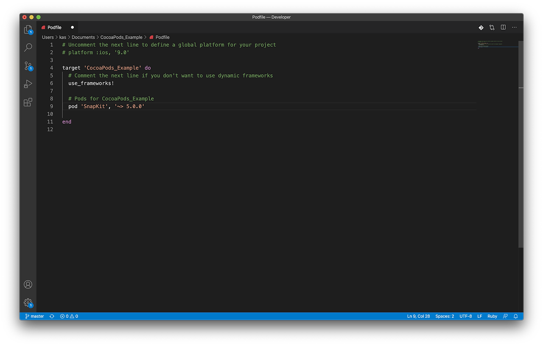Click line number 4 in gutter
Viewport: 543px width, 346px height.
click(52, 68)
